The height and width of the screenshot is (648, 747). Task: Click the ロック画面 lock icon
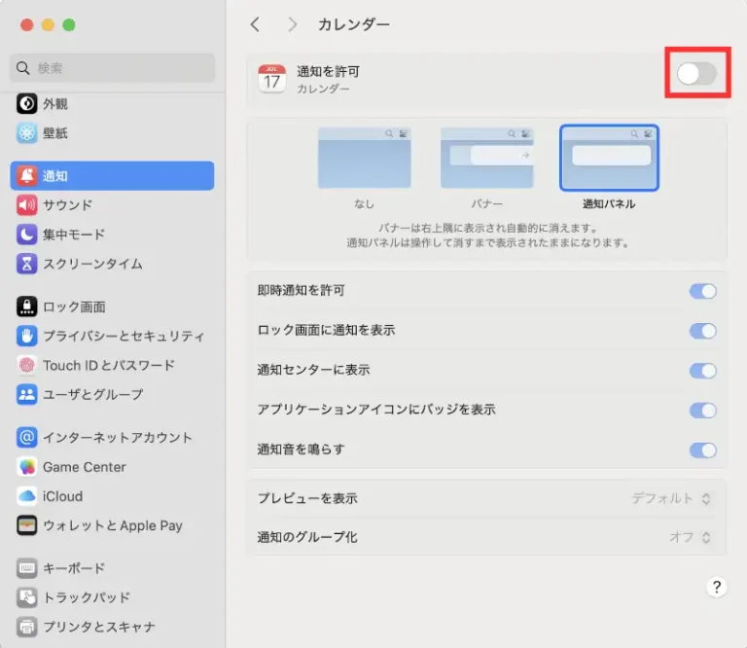tap(26, 306)
